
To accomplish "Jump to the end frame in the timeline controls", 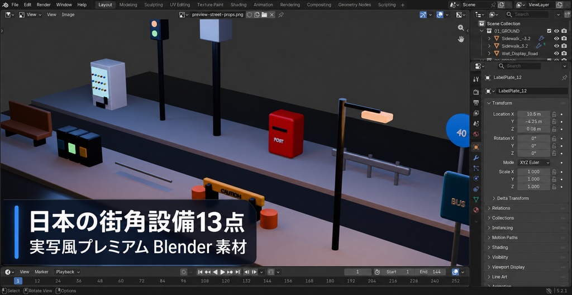I will [237, 272].
